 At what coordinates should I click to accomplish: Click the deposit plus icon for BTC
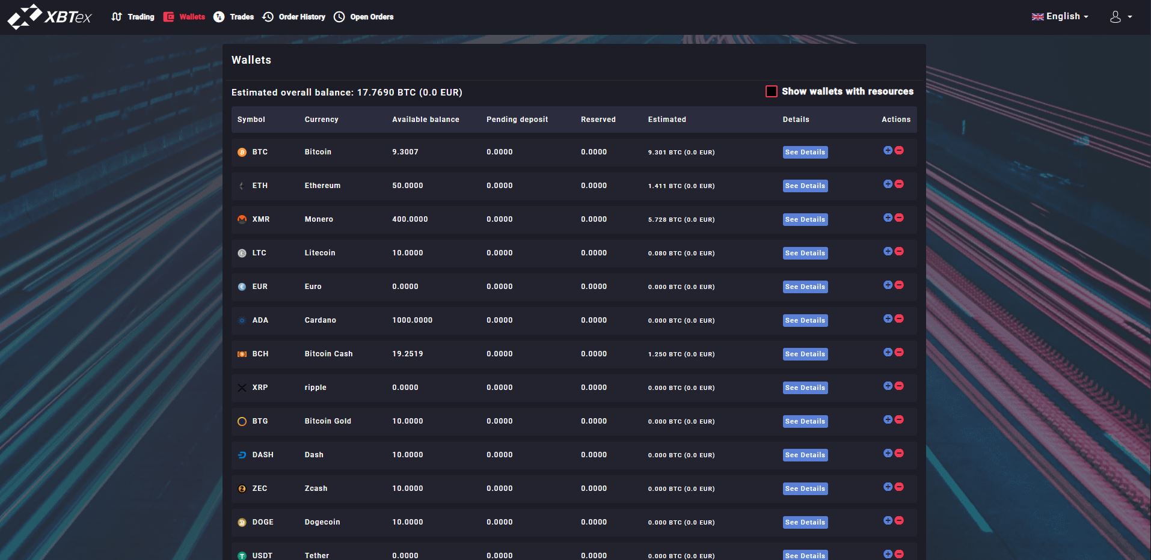(888, 150)
